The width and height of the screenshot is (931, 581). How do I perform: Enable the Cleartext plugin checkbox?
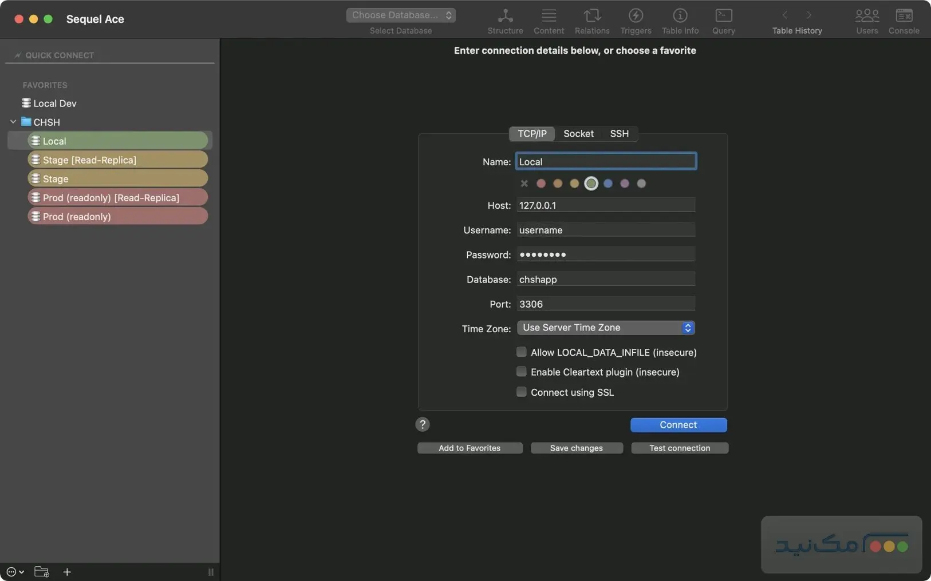coord(522,372)
